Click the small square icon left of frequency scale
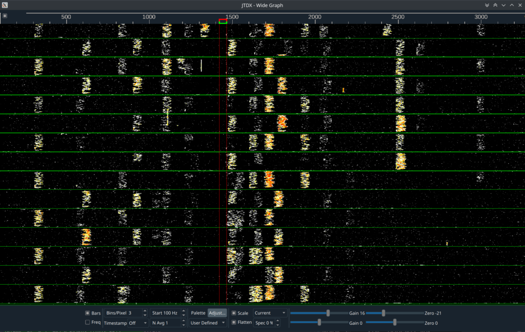525x332 pixels. coord(5,16)
